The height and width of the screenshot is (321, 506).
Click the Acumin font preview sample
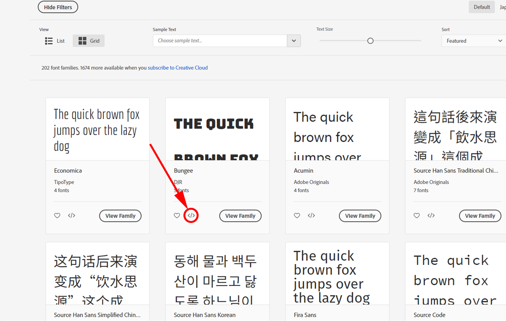coord(337,130)
